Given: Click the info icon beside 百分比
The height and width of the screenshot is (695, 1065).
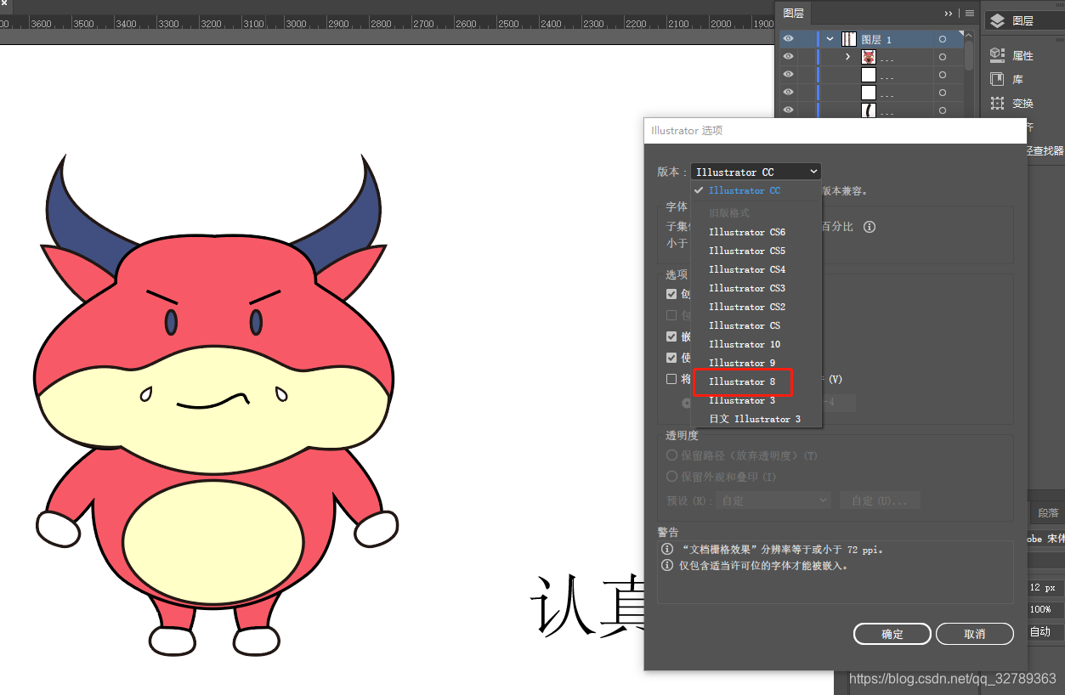Looking at the screenshot, I should (870, 227).
